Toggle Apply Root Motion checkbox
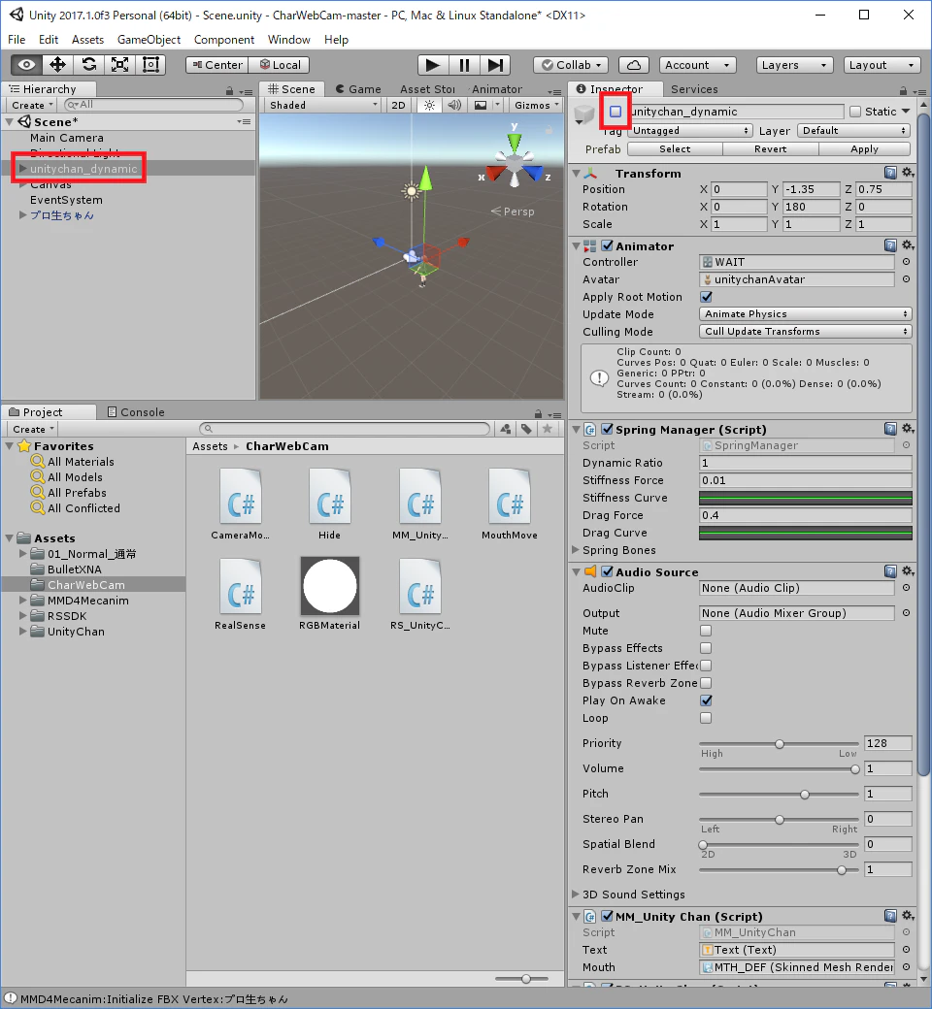932x1009 pixels. point(706,297)
